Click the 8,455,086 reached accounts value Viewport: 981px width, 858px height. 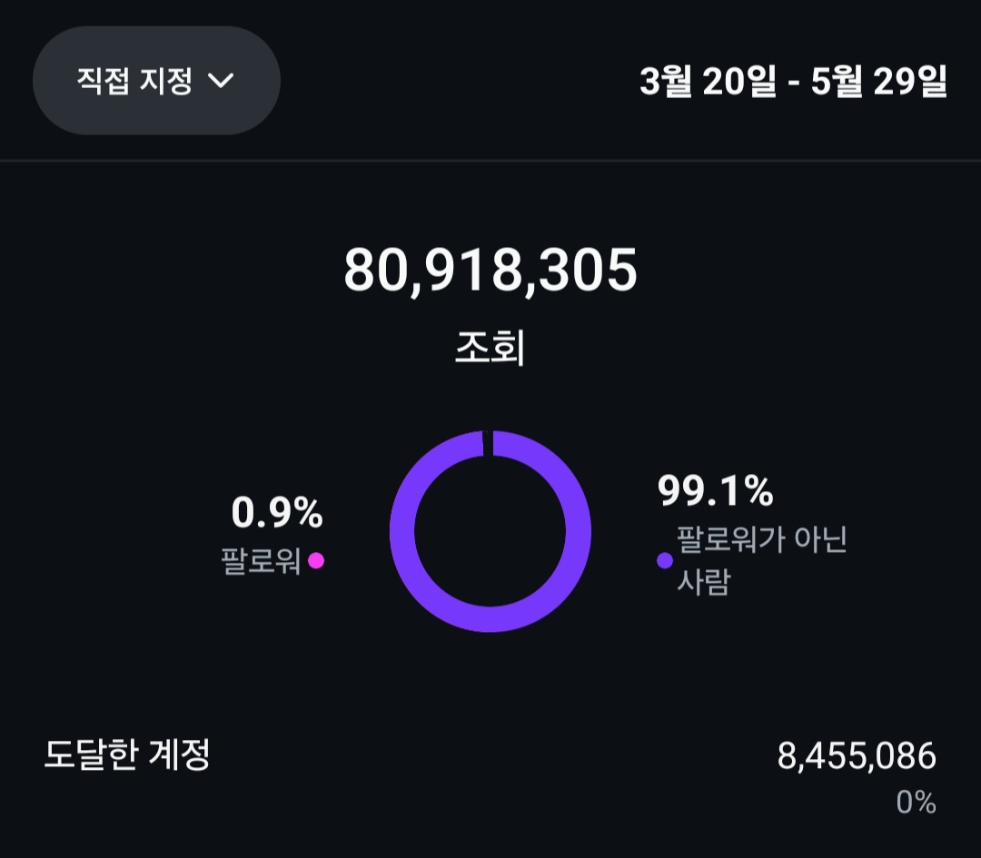(856, 756)
